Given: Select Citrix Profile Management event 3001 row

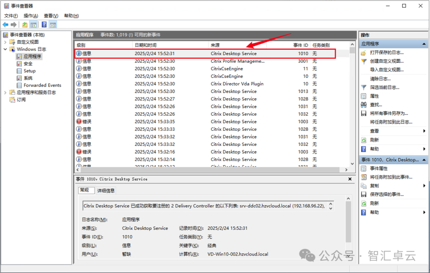Looking at the screenshot, I should (x=212, y=61).
